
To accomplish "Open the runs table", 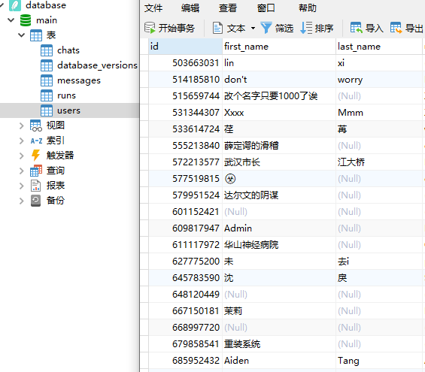I will [66, 95].
